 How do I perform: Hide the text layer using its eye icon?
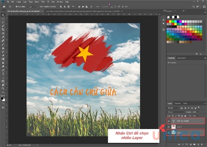(x=169, y=121)
